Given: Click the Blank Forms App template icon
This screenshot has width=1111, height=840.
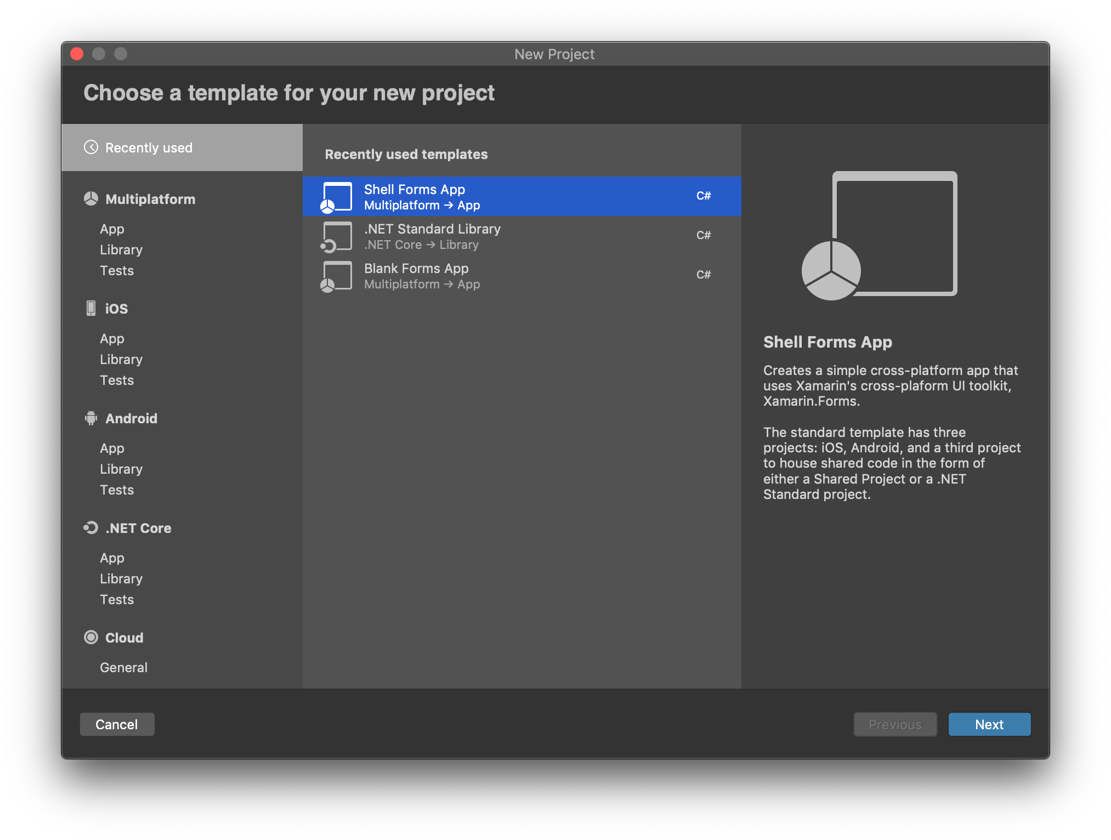Looking at the screenshot, I should click(336, 276).
